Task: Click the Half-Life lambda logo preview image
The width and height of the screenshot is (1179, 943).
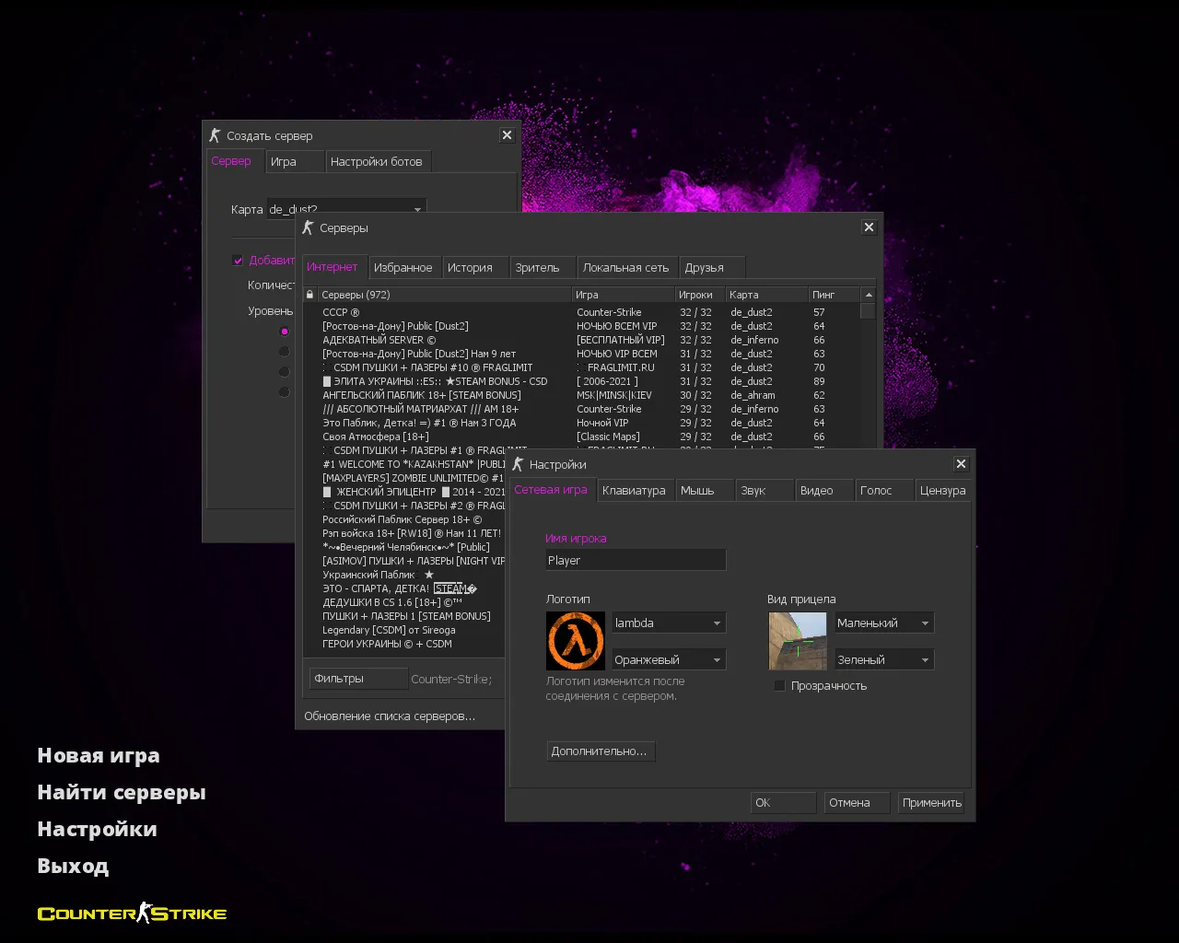Action: pos(575,641)
